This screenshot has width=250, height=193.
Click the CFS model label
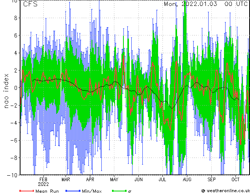30,4
